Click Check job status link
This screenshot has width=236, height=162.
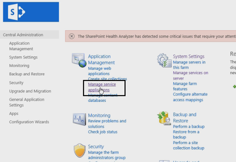coord(103,132)
